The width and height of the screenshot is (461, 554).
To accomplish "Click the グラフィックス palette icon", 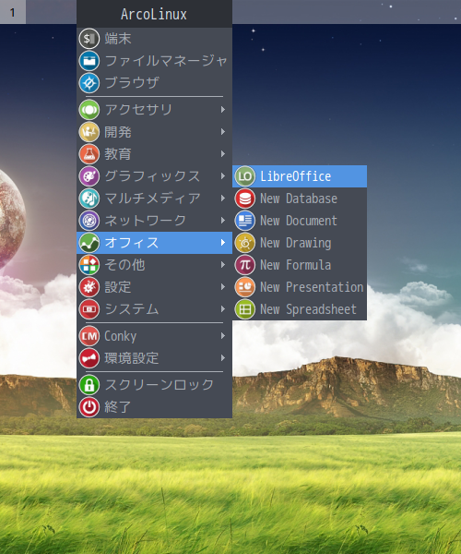I will [x=89, y=176].
